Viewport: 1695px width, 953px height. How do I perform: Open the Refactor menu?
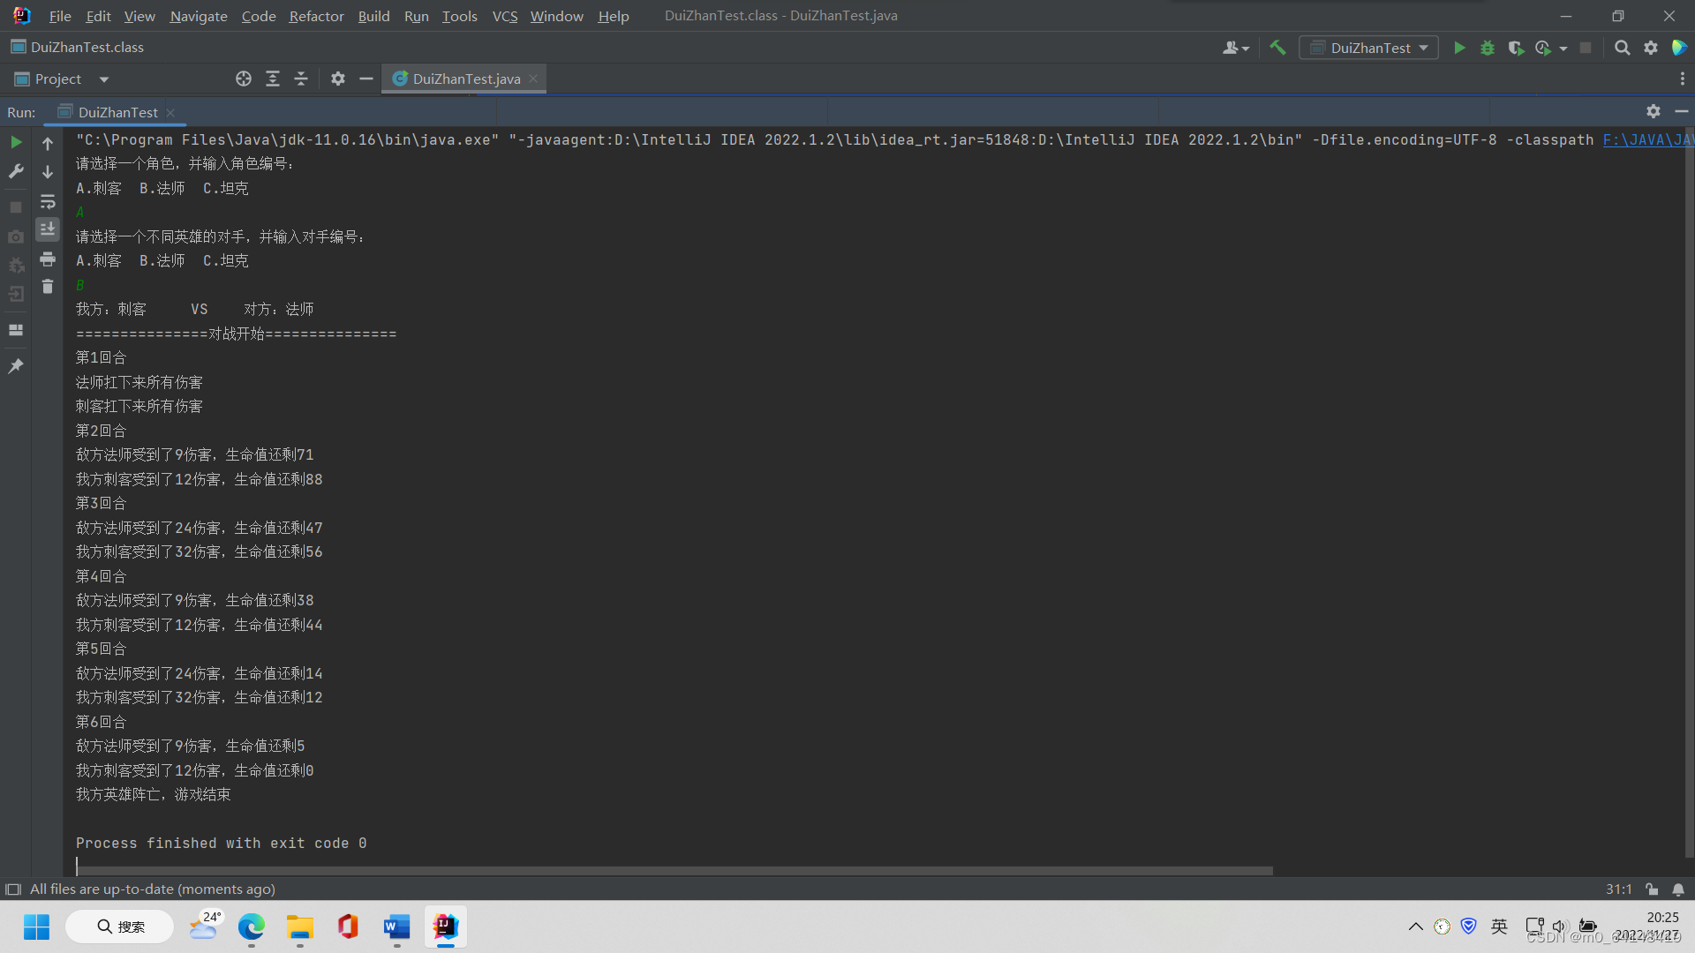tap(316, 16)
